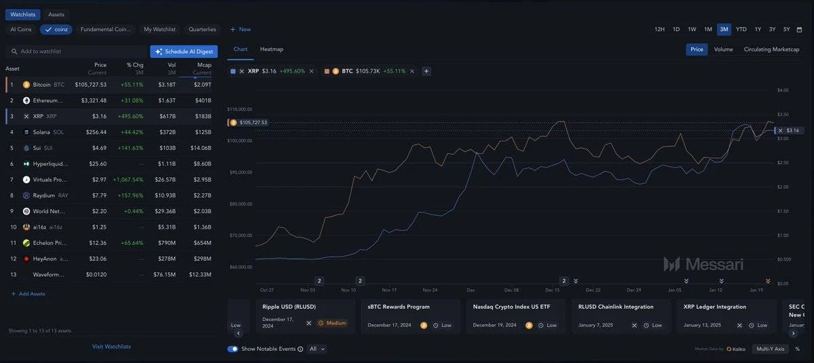Remove XRP from the chart legend

pyautogui.click(x=312, y=71)
